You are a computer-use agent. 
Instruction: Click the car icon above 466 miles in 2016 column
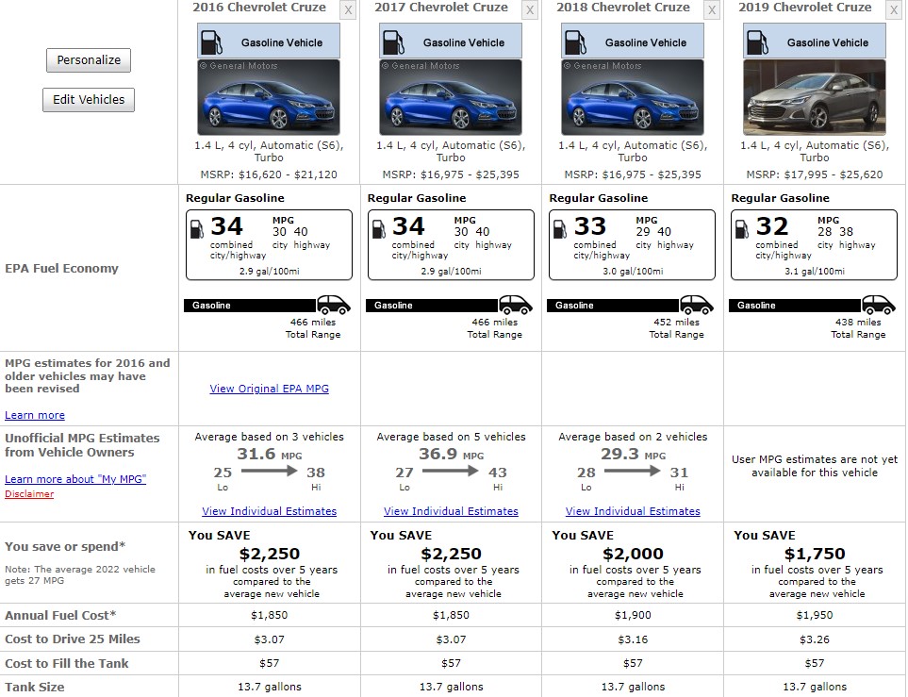click(334, 305)
